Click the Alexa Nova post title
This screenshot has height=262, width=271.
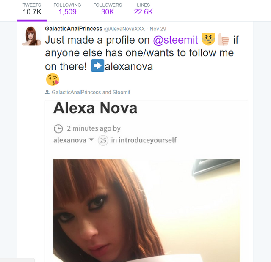(95, 108)
